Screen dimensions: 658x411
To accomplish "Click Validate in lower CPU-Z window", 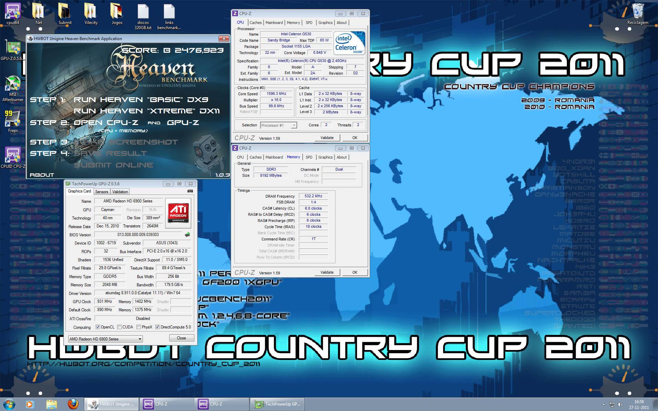I will pyautogui.click(x=327, y=272).
